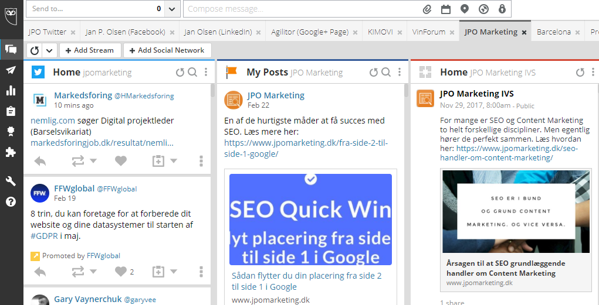This screenshot has width=599, height=305.
Task: Click the Add Stream button
Action: point(90,50)
